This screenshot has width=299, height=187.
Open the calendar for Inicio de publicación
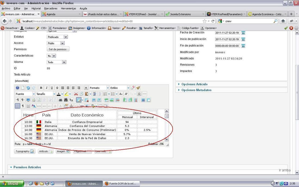point(243,39)
